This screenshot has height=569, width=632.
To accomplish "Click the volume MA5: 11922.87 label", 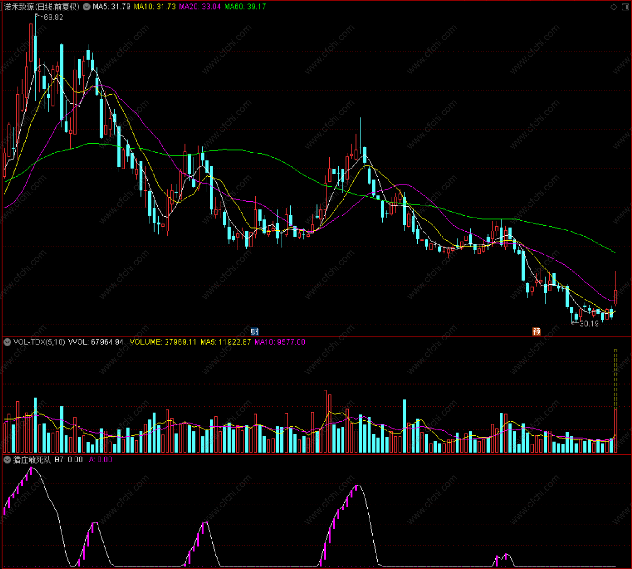I will pyautogui.click(x=225, y=342).
